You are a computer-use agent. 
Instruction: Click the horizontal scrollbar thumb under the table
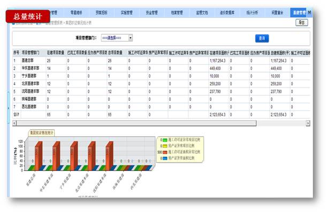click(x=136, y=123)
